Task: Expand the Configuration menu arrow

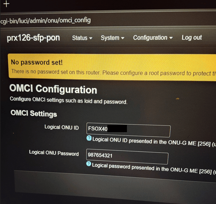Action: point(171,38)
